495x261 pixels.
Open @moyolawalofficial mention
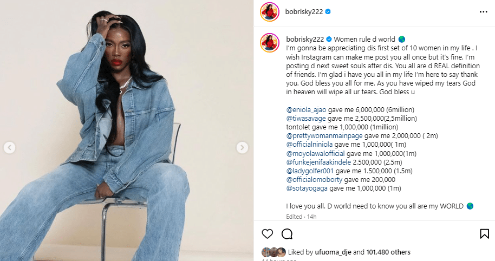[315, 154]
